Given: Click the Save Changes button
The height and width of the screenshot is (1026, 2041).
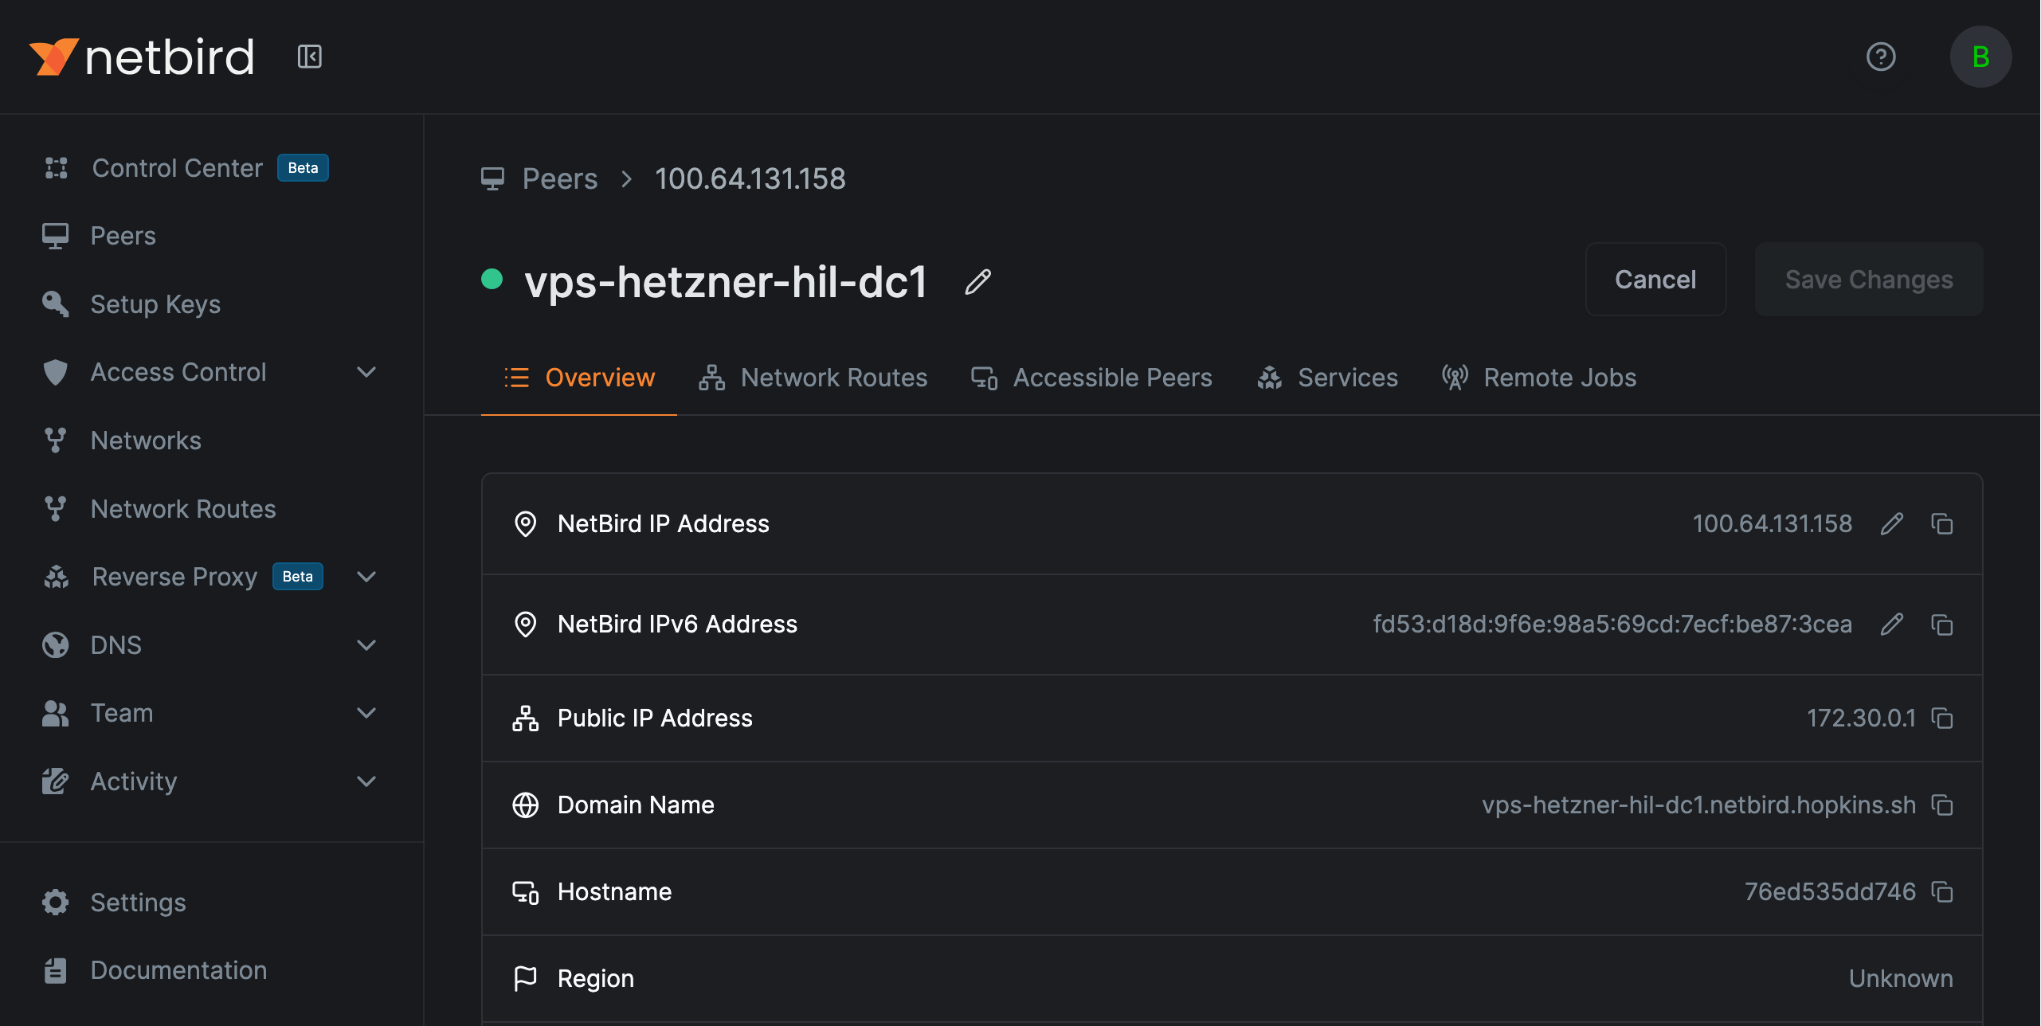Looking at the screenshot, I should 1868,280.
